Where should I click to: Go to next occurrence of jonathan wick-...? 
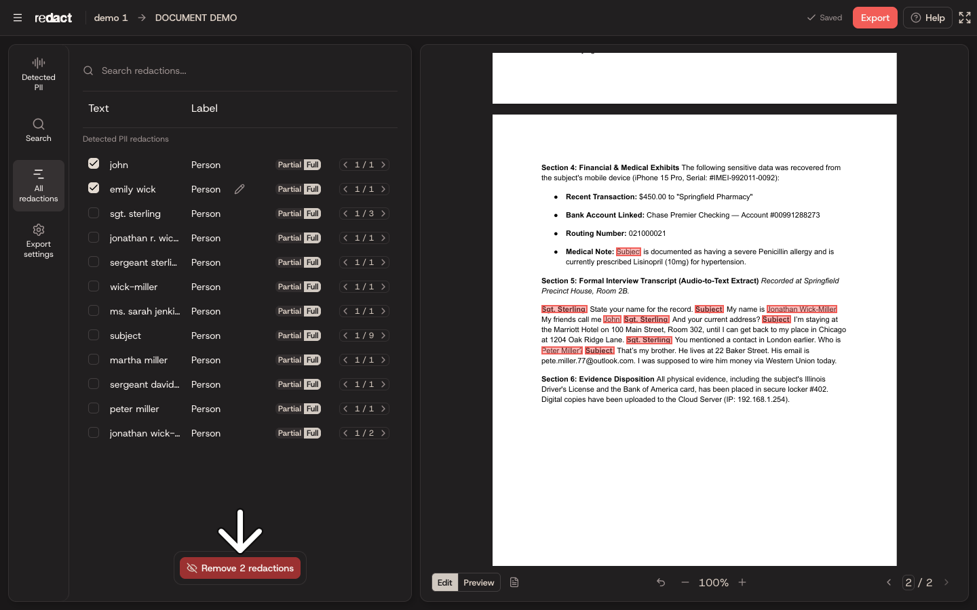click(x=383, y=433)
